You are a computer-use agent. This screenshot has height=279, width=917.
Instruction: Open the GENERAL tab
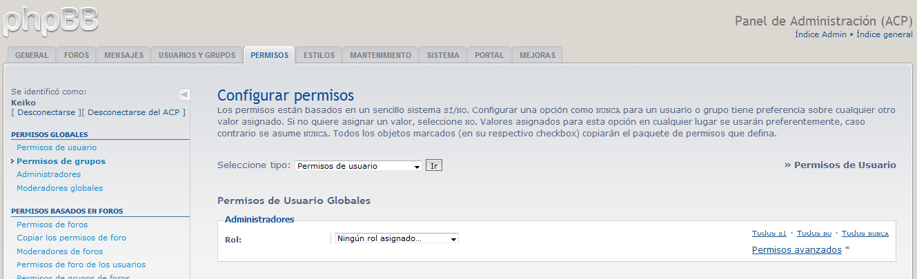coord(32,55)
